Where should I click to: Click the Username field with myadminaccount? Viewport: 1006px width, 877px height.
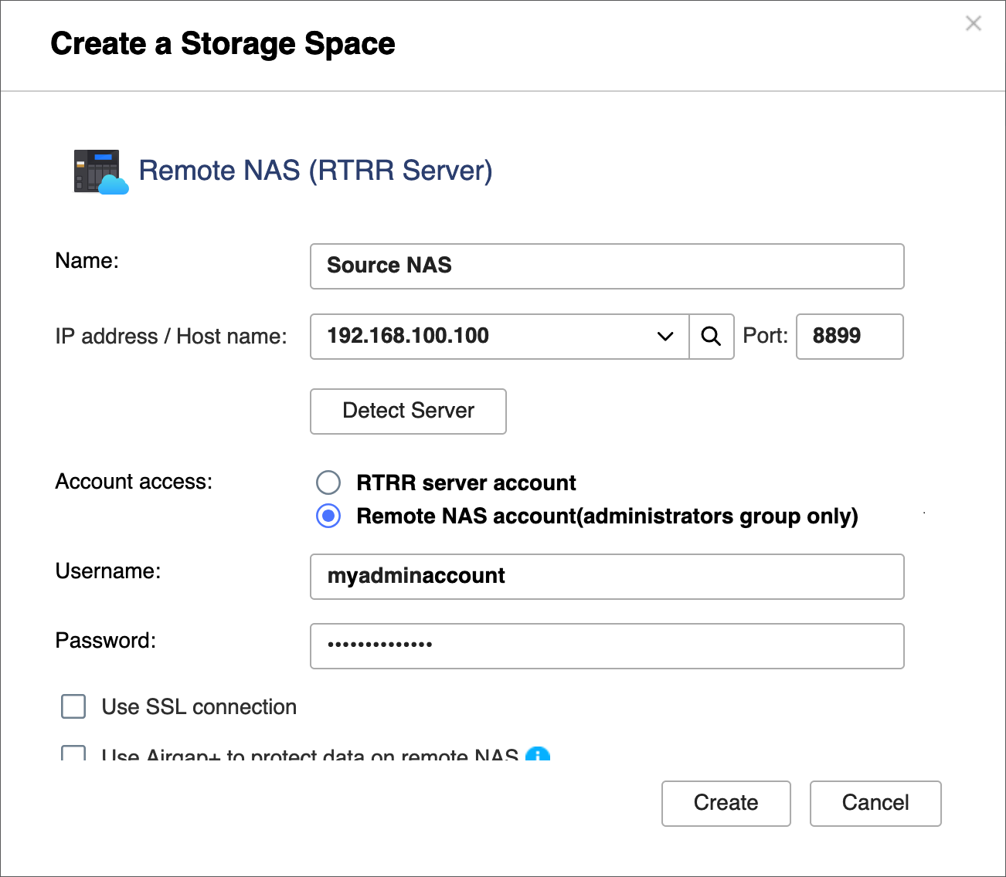pos(607,577)
